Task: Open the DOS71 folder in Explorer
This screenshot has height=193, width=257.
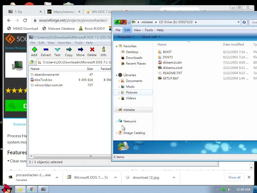Action: click(x=168, y=57)
